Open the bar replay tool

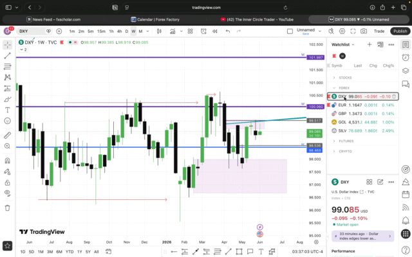tap(214, 31)
